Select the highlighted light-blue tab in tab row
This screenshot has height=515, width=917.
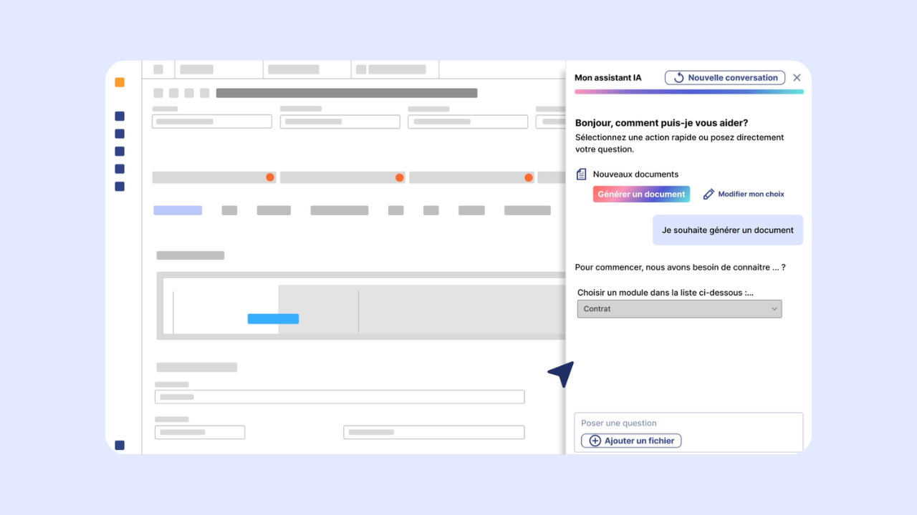(x=178, y=210)
